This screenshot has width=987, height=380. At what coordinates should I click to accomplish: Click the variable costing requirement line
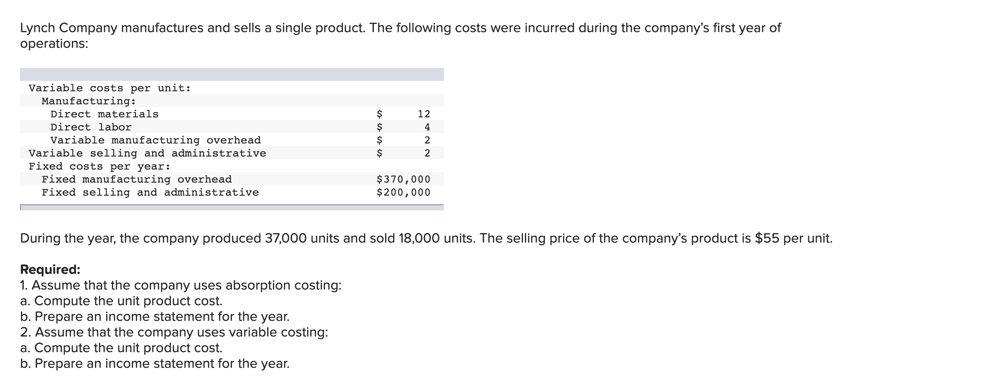coord(174,332)
